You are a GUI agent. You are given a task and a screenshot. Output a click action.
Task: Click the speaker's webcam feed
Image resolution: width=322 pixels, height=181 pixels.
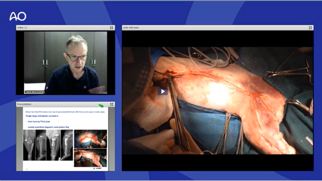[65, 62]
